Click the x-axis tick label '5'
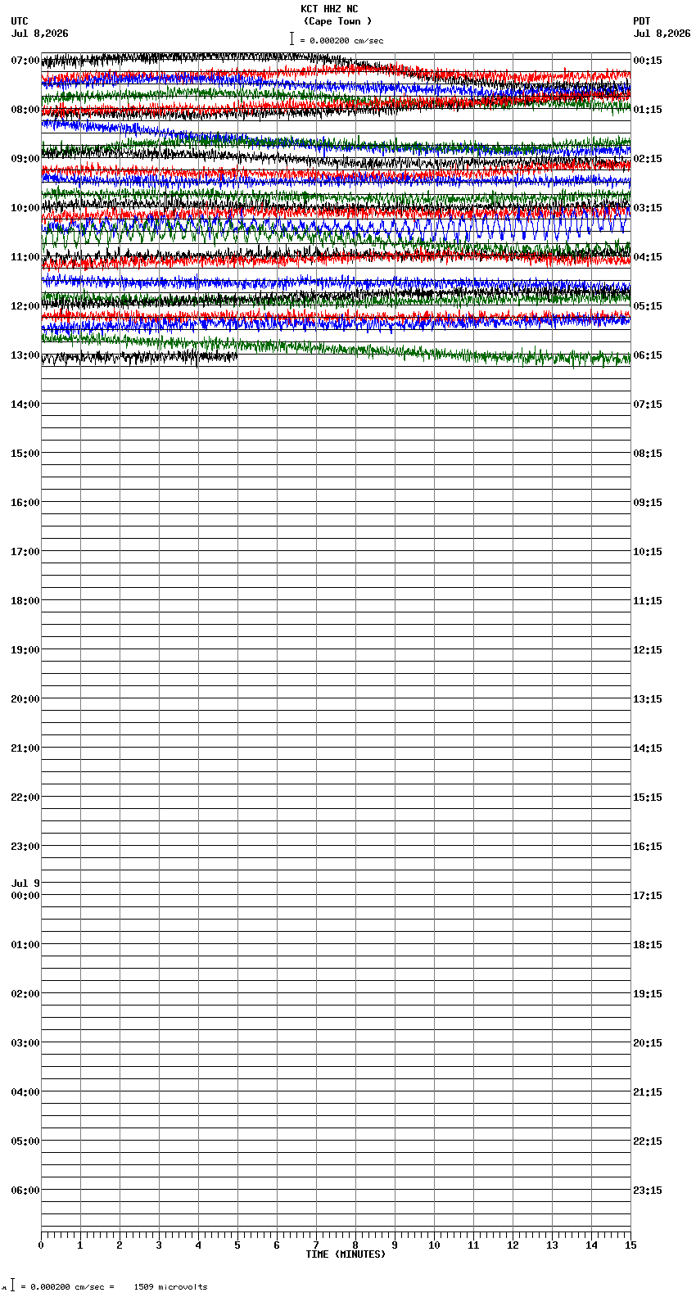The image size is (696, 1297). [x=237, y=1245]
